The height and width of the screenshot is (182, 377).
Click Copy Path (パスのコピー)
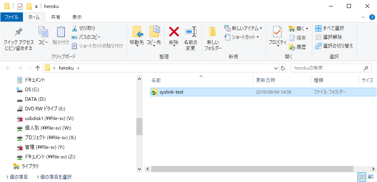tap(86, 37)
